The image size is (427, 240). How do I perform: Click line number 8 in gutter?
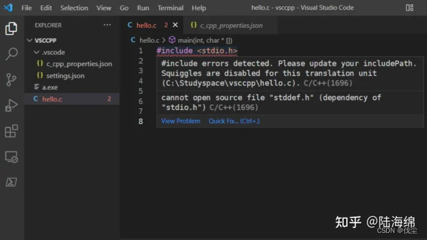[x=141, y=121]
